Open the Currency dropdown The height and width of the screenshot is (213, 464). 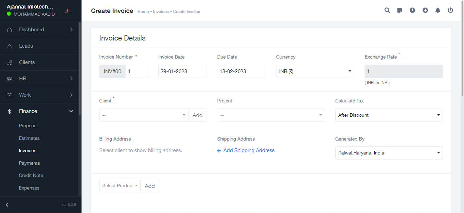coord(315,71)
